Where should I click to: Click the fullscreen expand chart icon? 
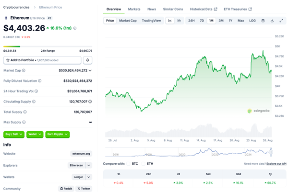click(281, 21)
